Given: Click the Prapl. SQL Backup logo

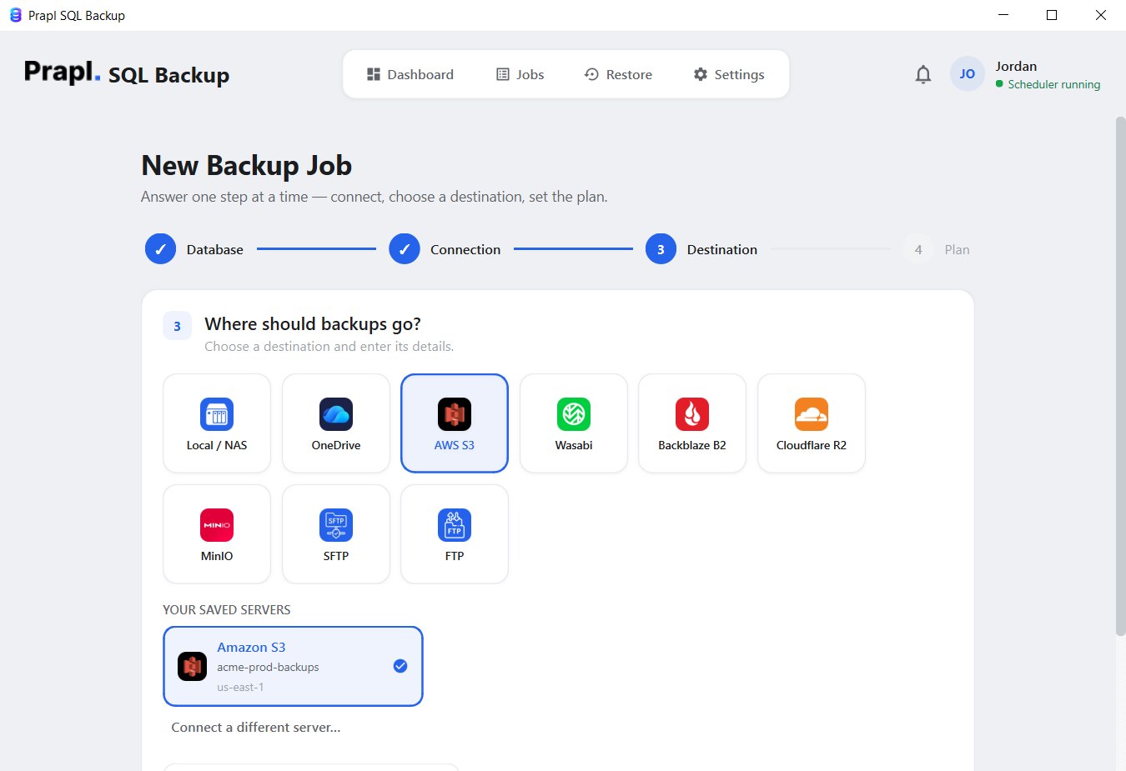Looking at the screenshot, I should coord(127,73).
